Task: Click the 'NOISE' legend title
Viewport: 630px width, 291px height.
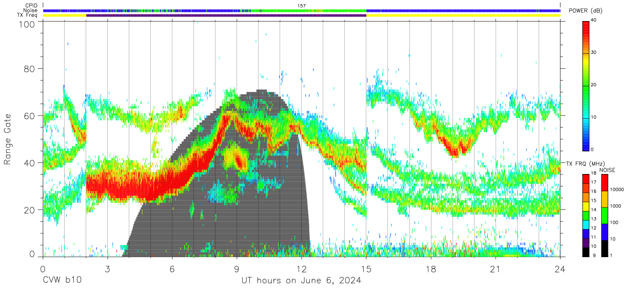Action: (x=608, y=170)
